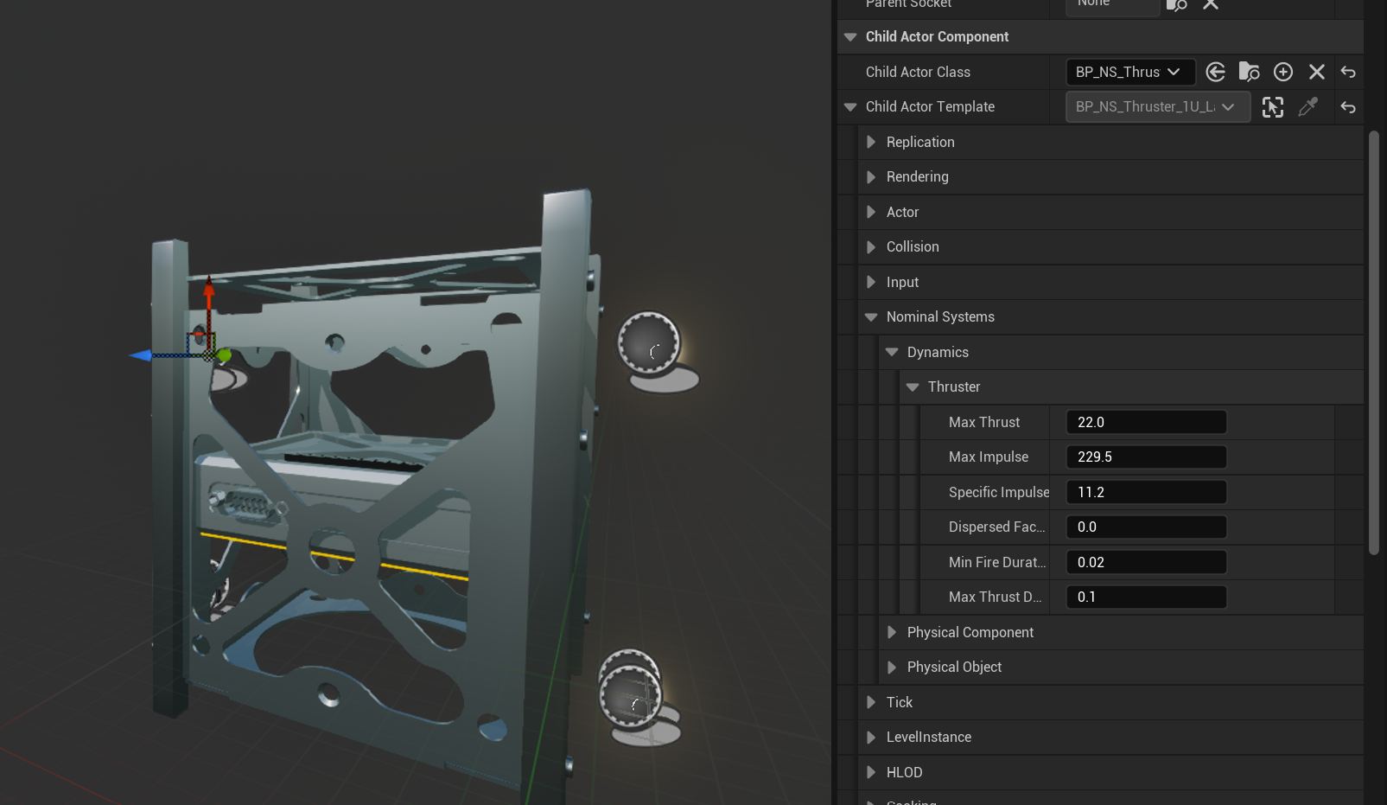The width and height of the screenshot is (1387, 805).
Task: Reset Child Actor Template to default
Action: [1348, 107]
